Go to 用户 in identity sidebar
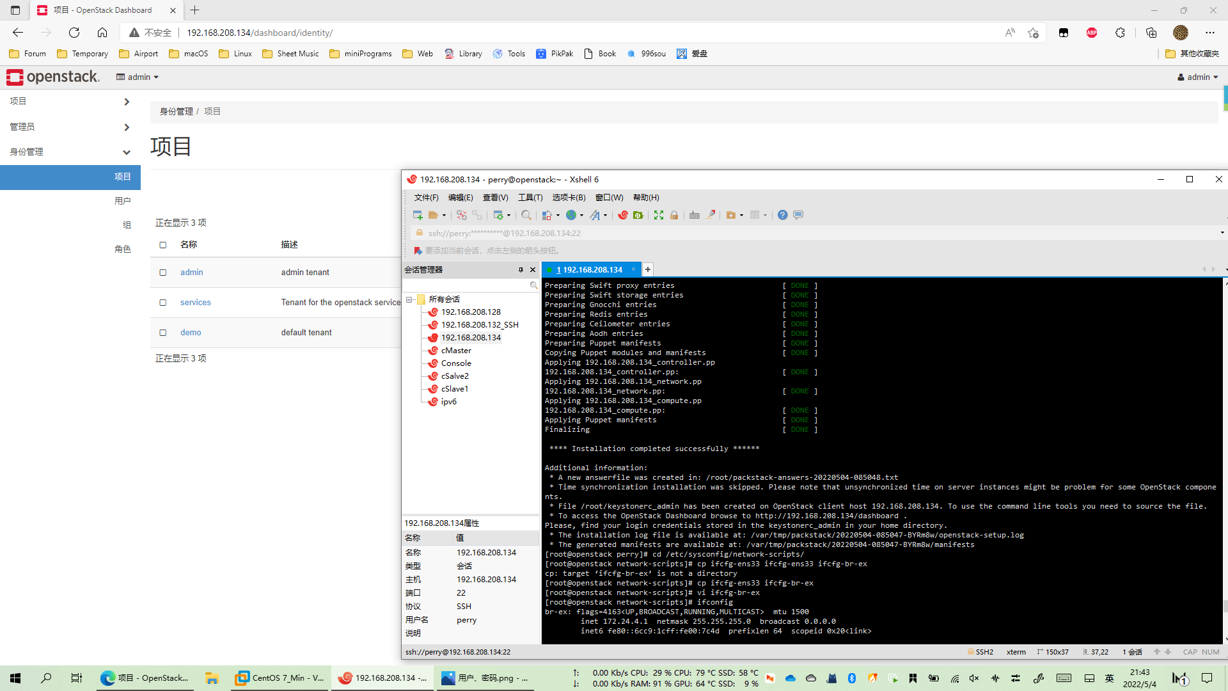This screenshot has width=1228, height=691. [122, 201]
